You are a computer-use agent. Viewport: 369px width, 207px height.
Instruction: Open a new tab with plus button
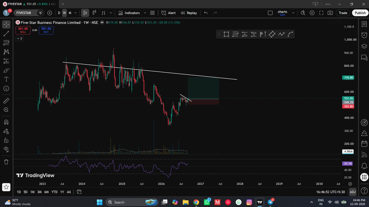[x=63, y=4]
